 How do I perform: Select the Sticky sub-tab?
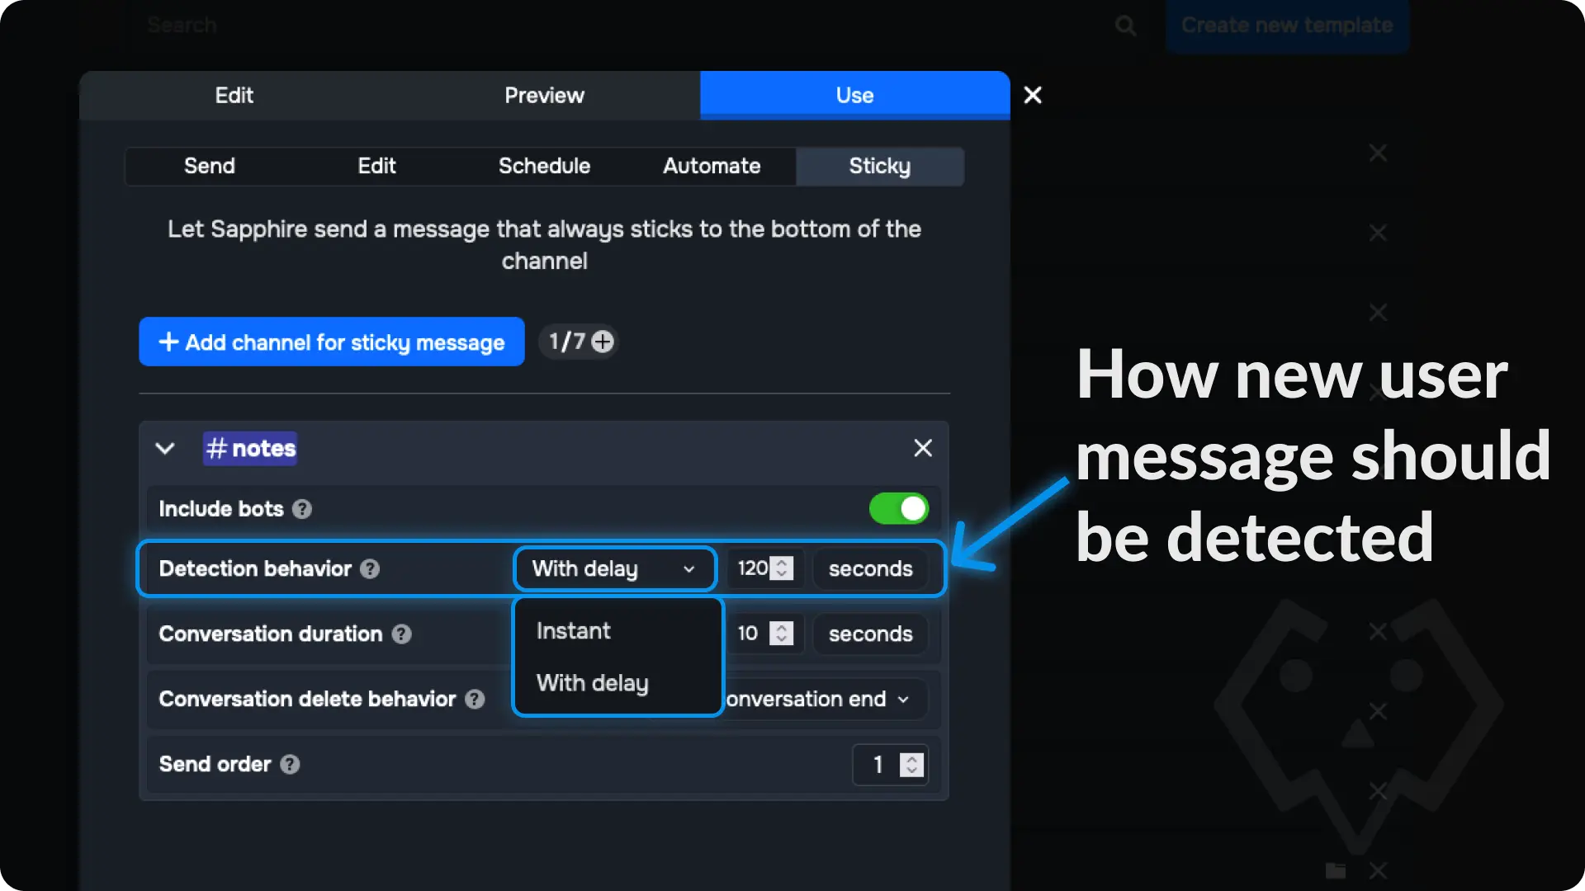pos(879,166)
